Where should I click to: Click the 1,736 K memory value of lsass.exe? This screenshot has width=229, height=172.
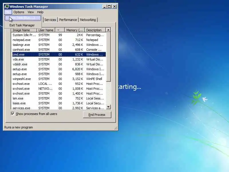[78, 103]
